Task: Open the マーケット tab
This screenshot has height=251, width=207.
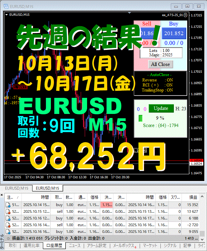Action: click(x=150, y=245)
